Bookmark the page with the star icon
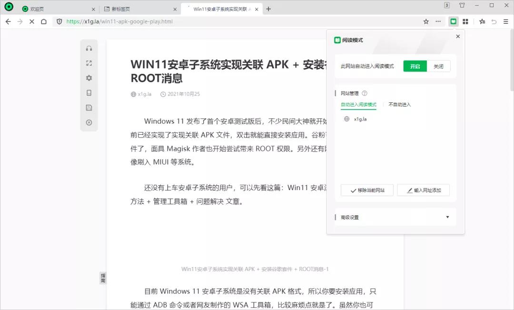514x310 pixels. point(426,21)
